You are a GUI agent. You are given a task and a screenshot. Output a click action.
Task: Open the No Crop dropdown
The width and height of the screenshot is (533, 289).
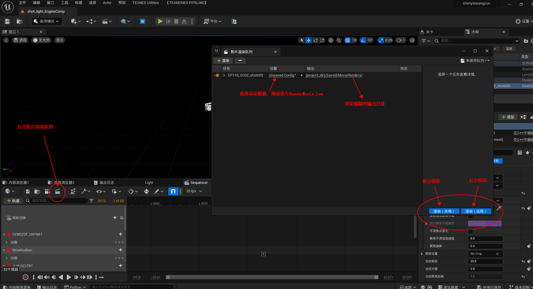click(485, 254)
